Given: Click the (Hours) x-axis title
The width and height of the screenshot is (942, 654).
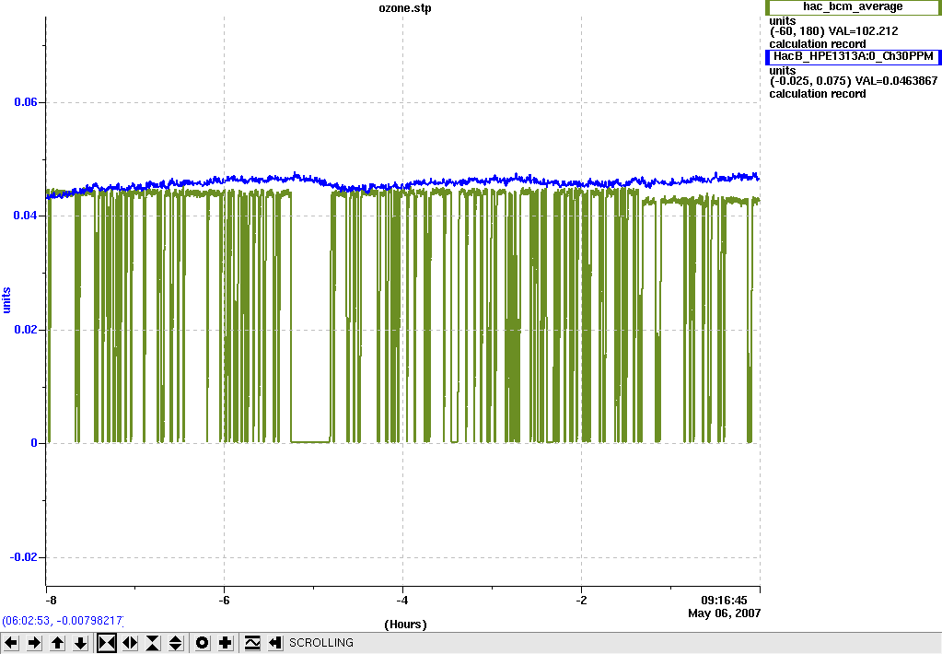Looking at the screenshot, I should pyautogui.click(x=405, y=625).
